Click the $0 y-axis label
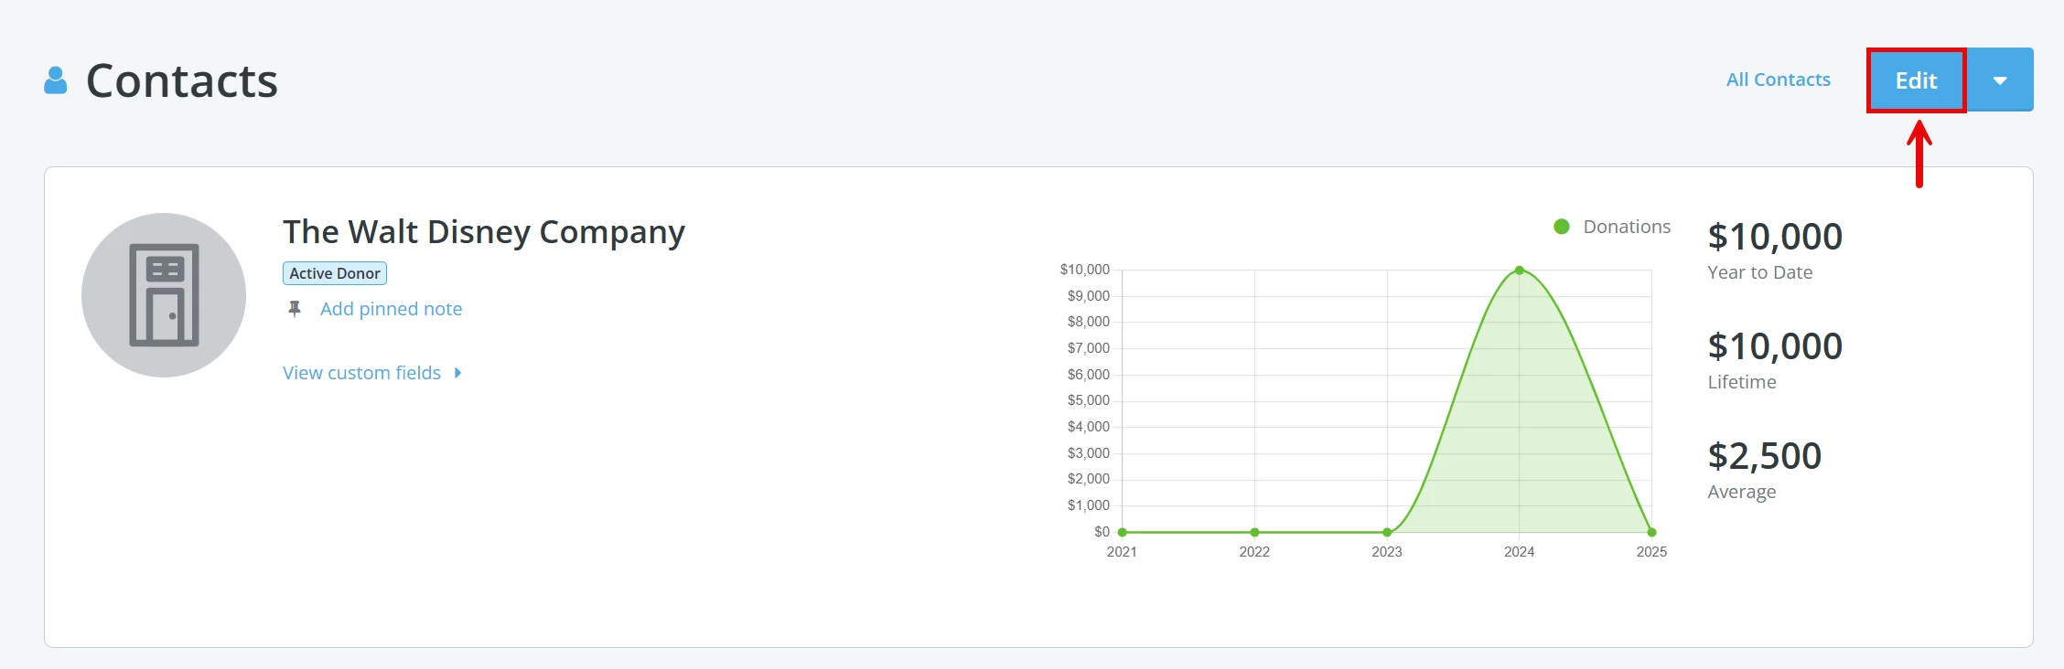 (x=1102, y=532)
